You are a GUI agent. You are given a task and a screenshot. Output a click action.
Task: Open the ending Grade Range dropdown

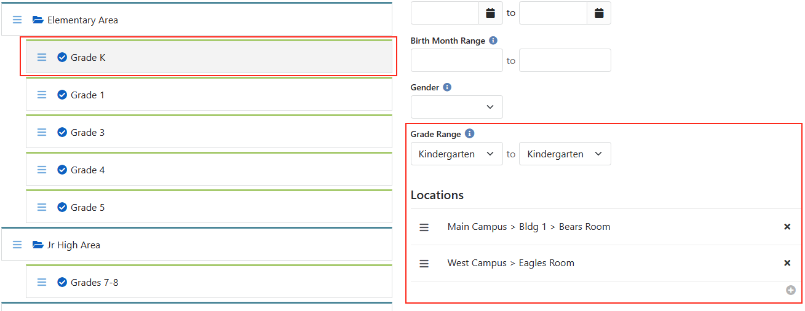tap(565, 154)
